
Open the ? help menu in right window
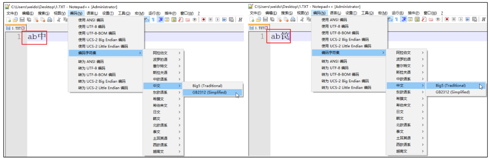tap(442, 13)
